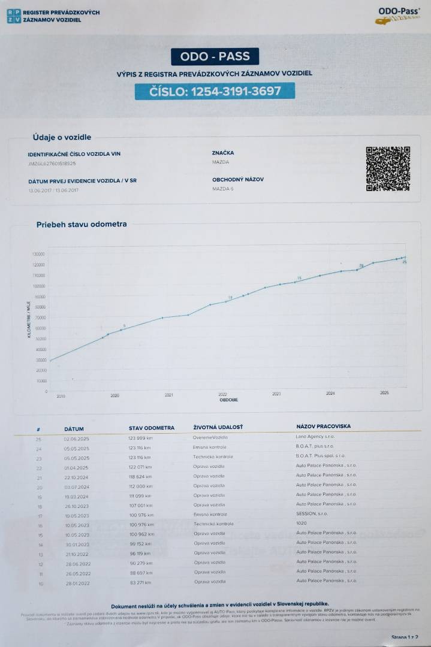Select the '96 119 km' odometer reading
Screen dimensions: 431x647
(x=141, y=554)
